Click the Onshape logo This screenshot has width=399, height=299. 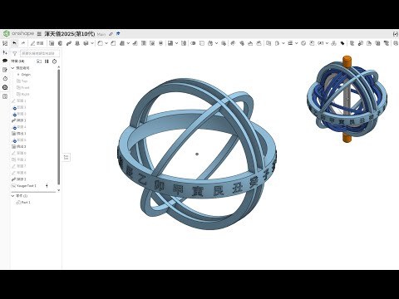[x=18, y=34]
